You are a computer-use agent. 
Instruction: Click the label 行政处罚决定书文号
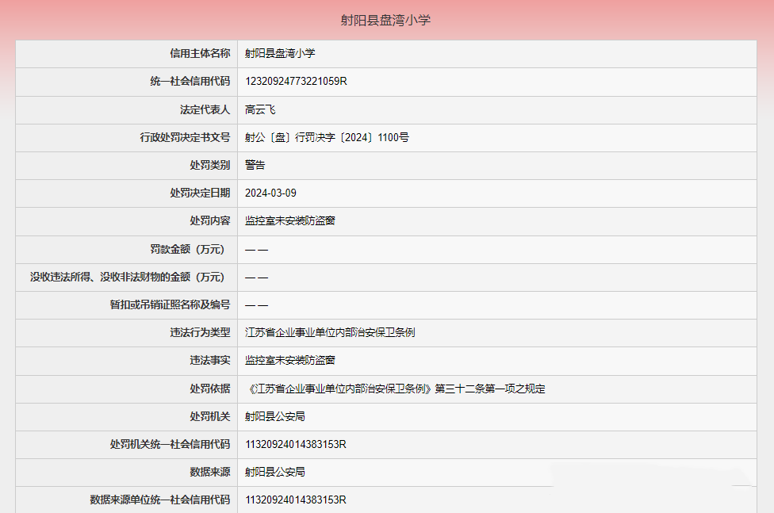185,137
